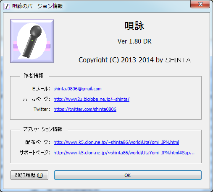The height and width of the screenshot is (192, 213).
Task: Click the large microphone application logo
Action: tap(32, 41)
